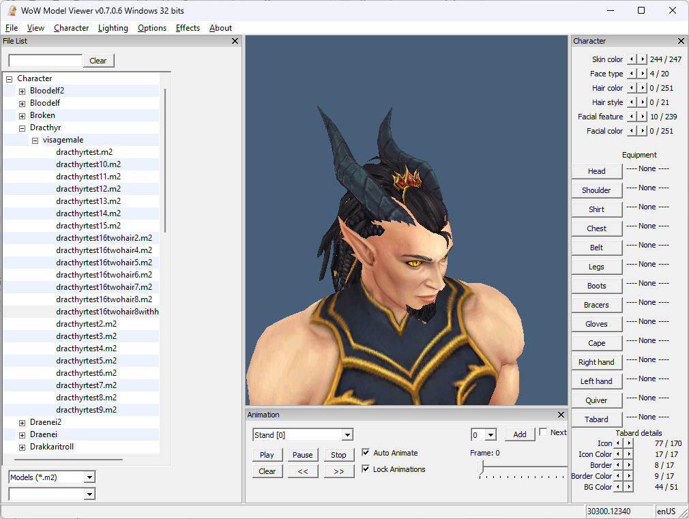Click the file list vertical scrollbar

[x=165, y=160]
